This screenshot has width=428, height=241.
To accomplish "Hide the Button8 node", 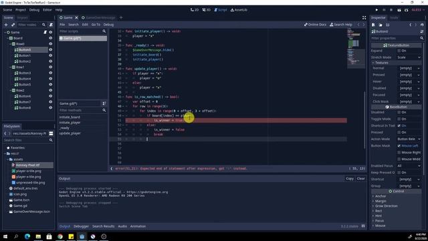I will [x=51, y=108].
